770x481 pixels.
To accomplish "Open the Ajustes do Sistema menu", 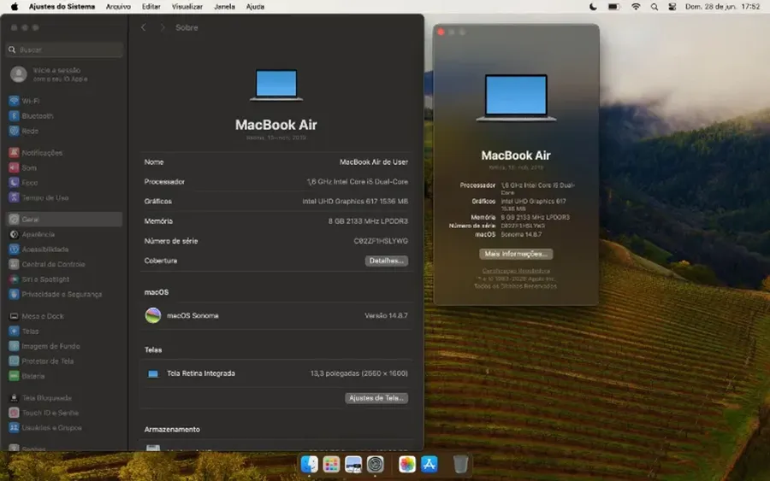I will [62, 6].
